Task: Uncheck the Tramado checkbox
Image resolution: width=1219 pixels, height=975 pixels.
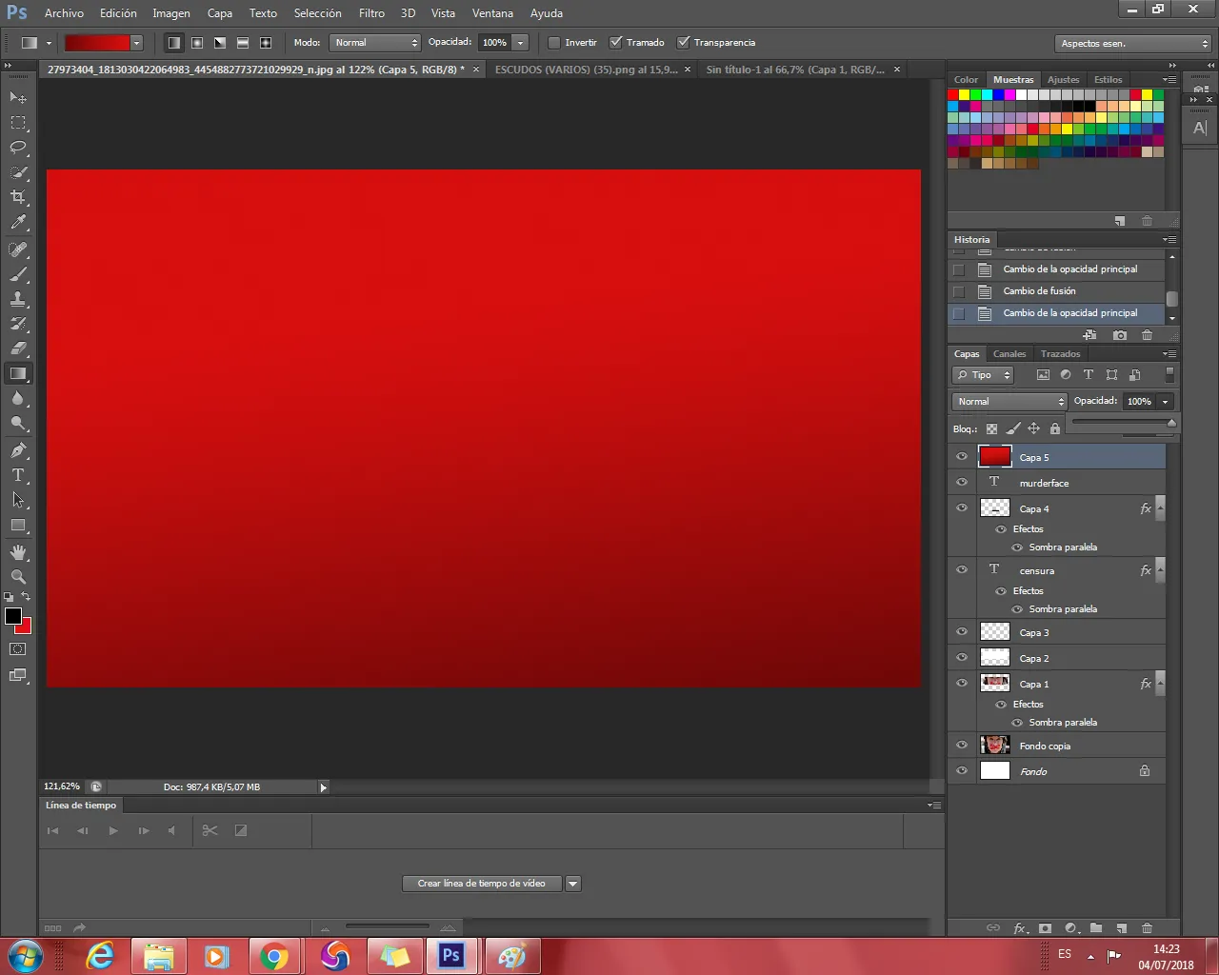Action: pos(616,43)
